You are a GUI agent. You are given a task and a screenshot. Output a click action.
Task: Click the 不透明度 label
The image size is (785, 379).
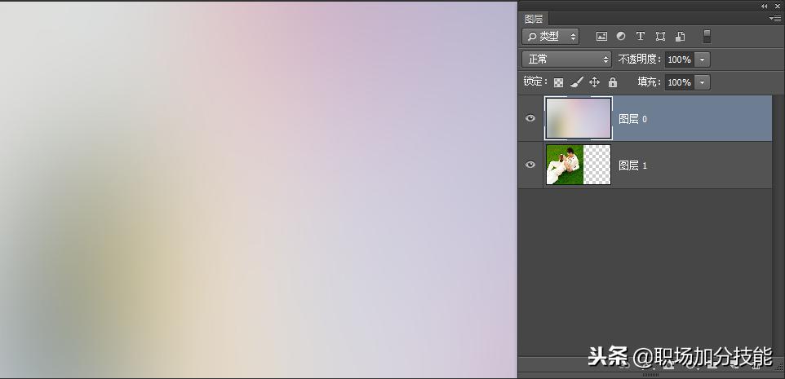[640, 59]
